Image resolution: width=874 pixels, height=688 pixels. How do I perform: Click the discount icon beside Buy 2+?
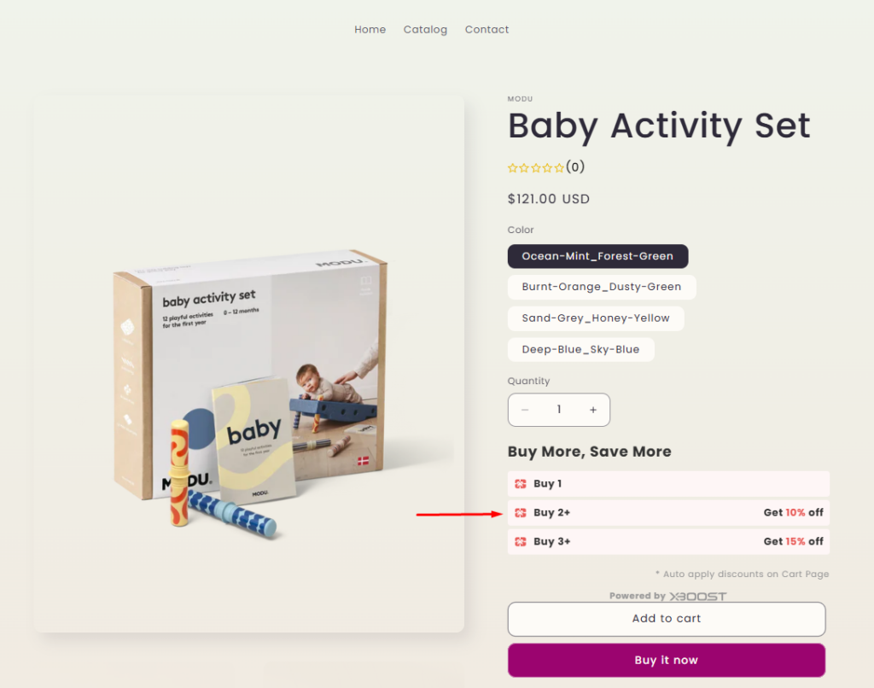click(x=521, y=513)
